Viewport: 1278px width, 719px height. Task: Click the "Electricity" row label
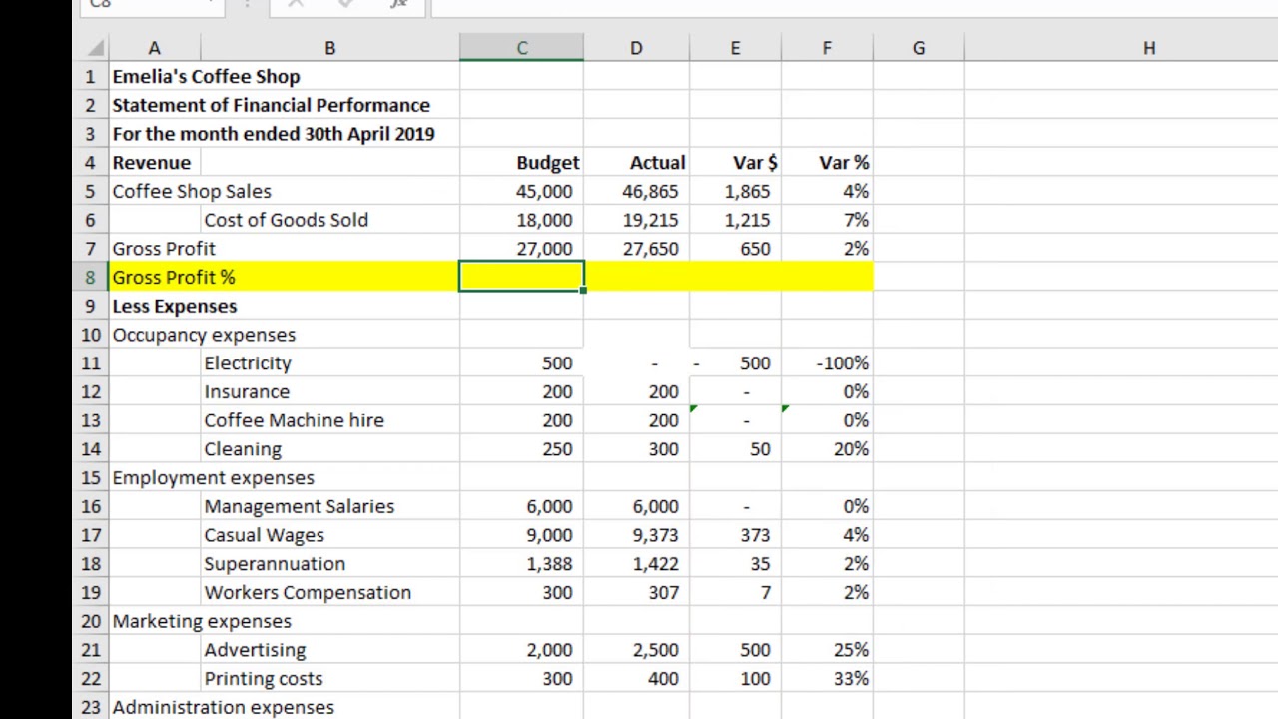click(248, 363)
